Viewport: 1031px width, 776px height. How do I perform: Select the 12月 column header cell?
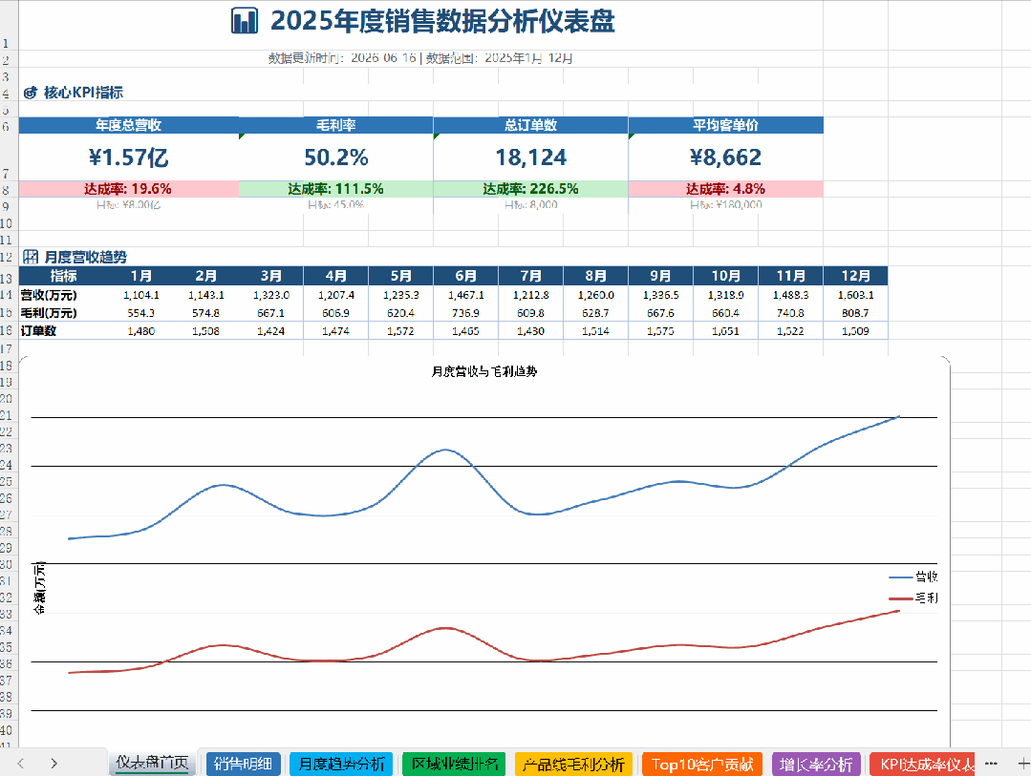coord(855,276)
